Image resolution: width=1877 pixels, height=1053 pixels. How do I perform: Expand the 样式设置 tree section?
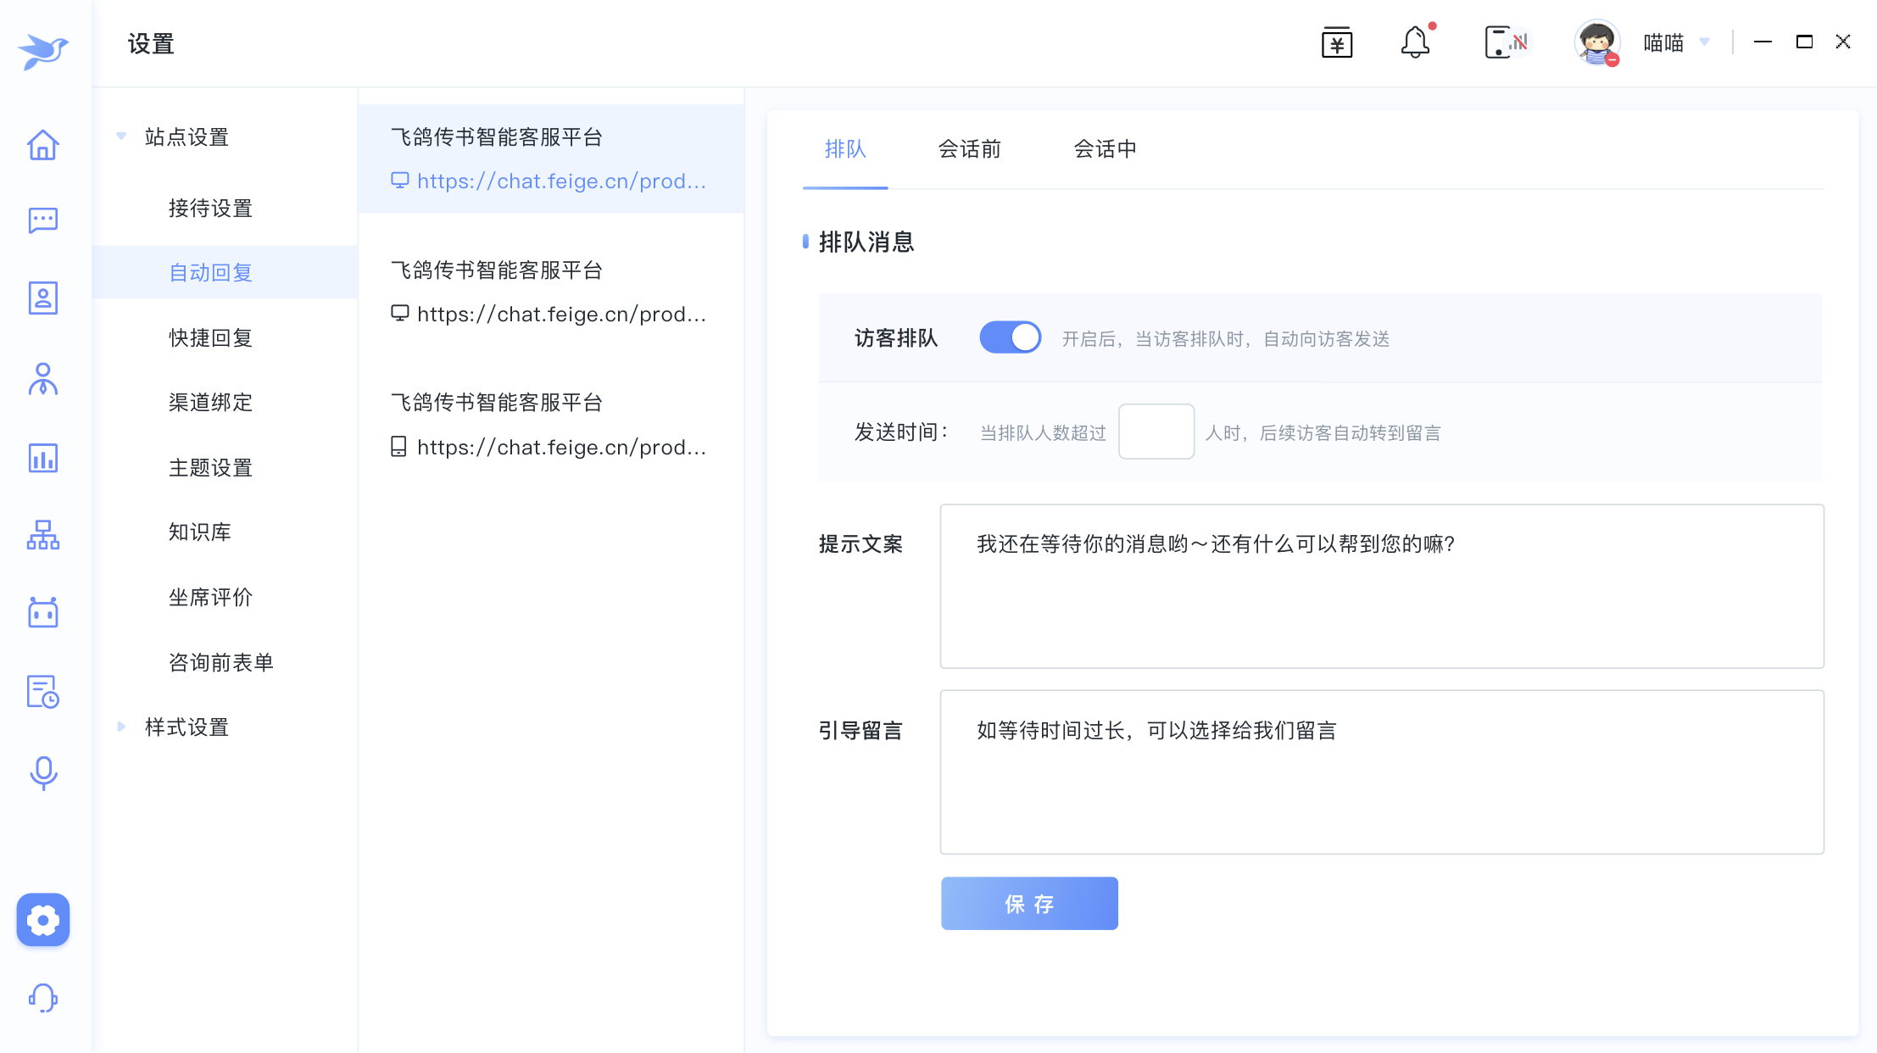tap(121, 727)
